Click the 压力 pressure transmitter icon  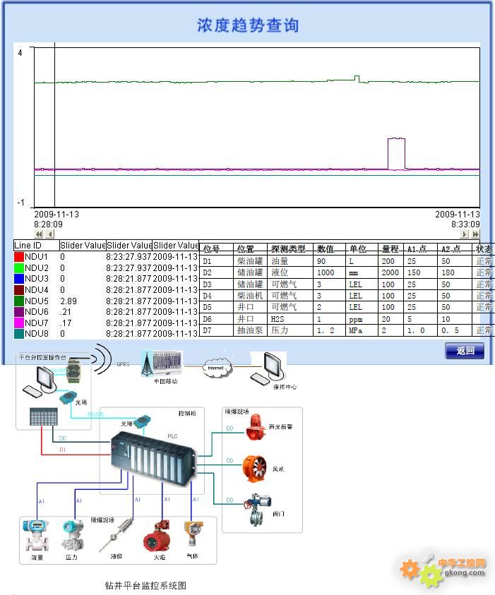click(x=73, y=536)
